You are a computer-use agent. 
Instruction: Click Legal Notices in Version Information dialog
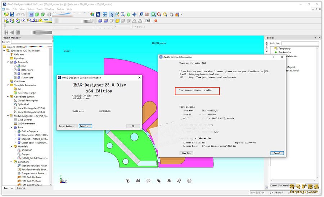pyautogui.click(x=68, y=126)
